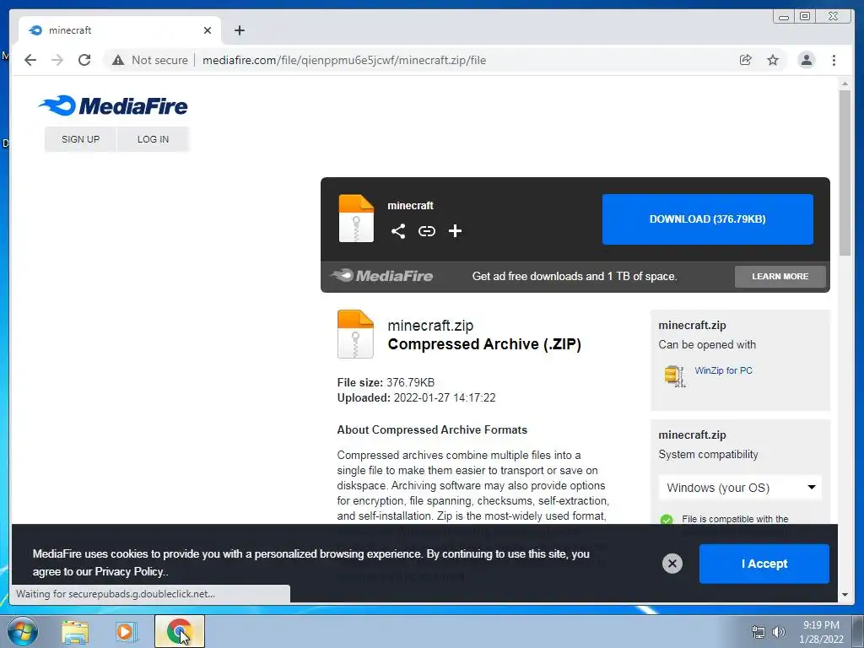Dismiss cookie banner with X icon

(x=672, y=563)
